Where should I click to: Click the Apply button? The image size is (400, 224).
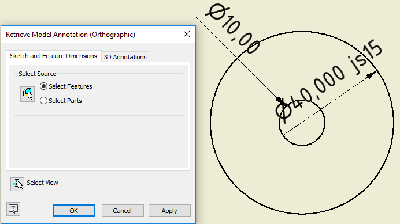click(x=169, y=211)
